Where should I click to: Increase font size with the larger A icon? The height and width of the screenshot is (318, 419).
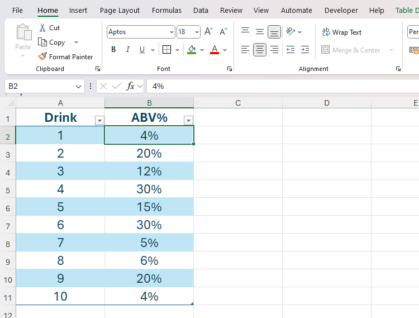tap(208, 32)
